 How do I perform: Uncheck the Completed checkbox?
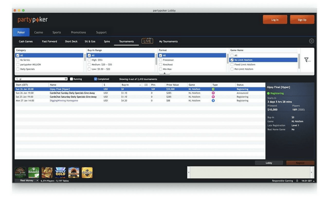tap(96, 79)
